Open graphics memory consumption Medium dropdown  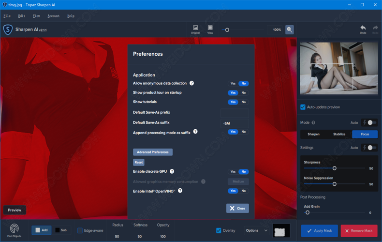[238, 181]
